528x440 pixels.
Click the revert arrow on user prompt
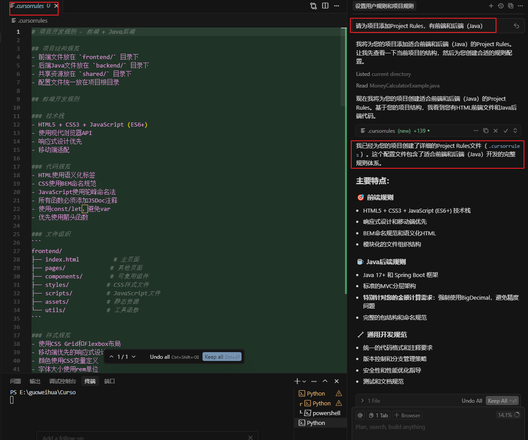516,26
